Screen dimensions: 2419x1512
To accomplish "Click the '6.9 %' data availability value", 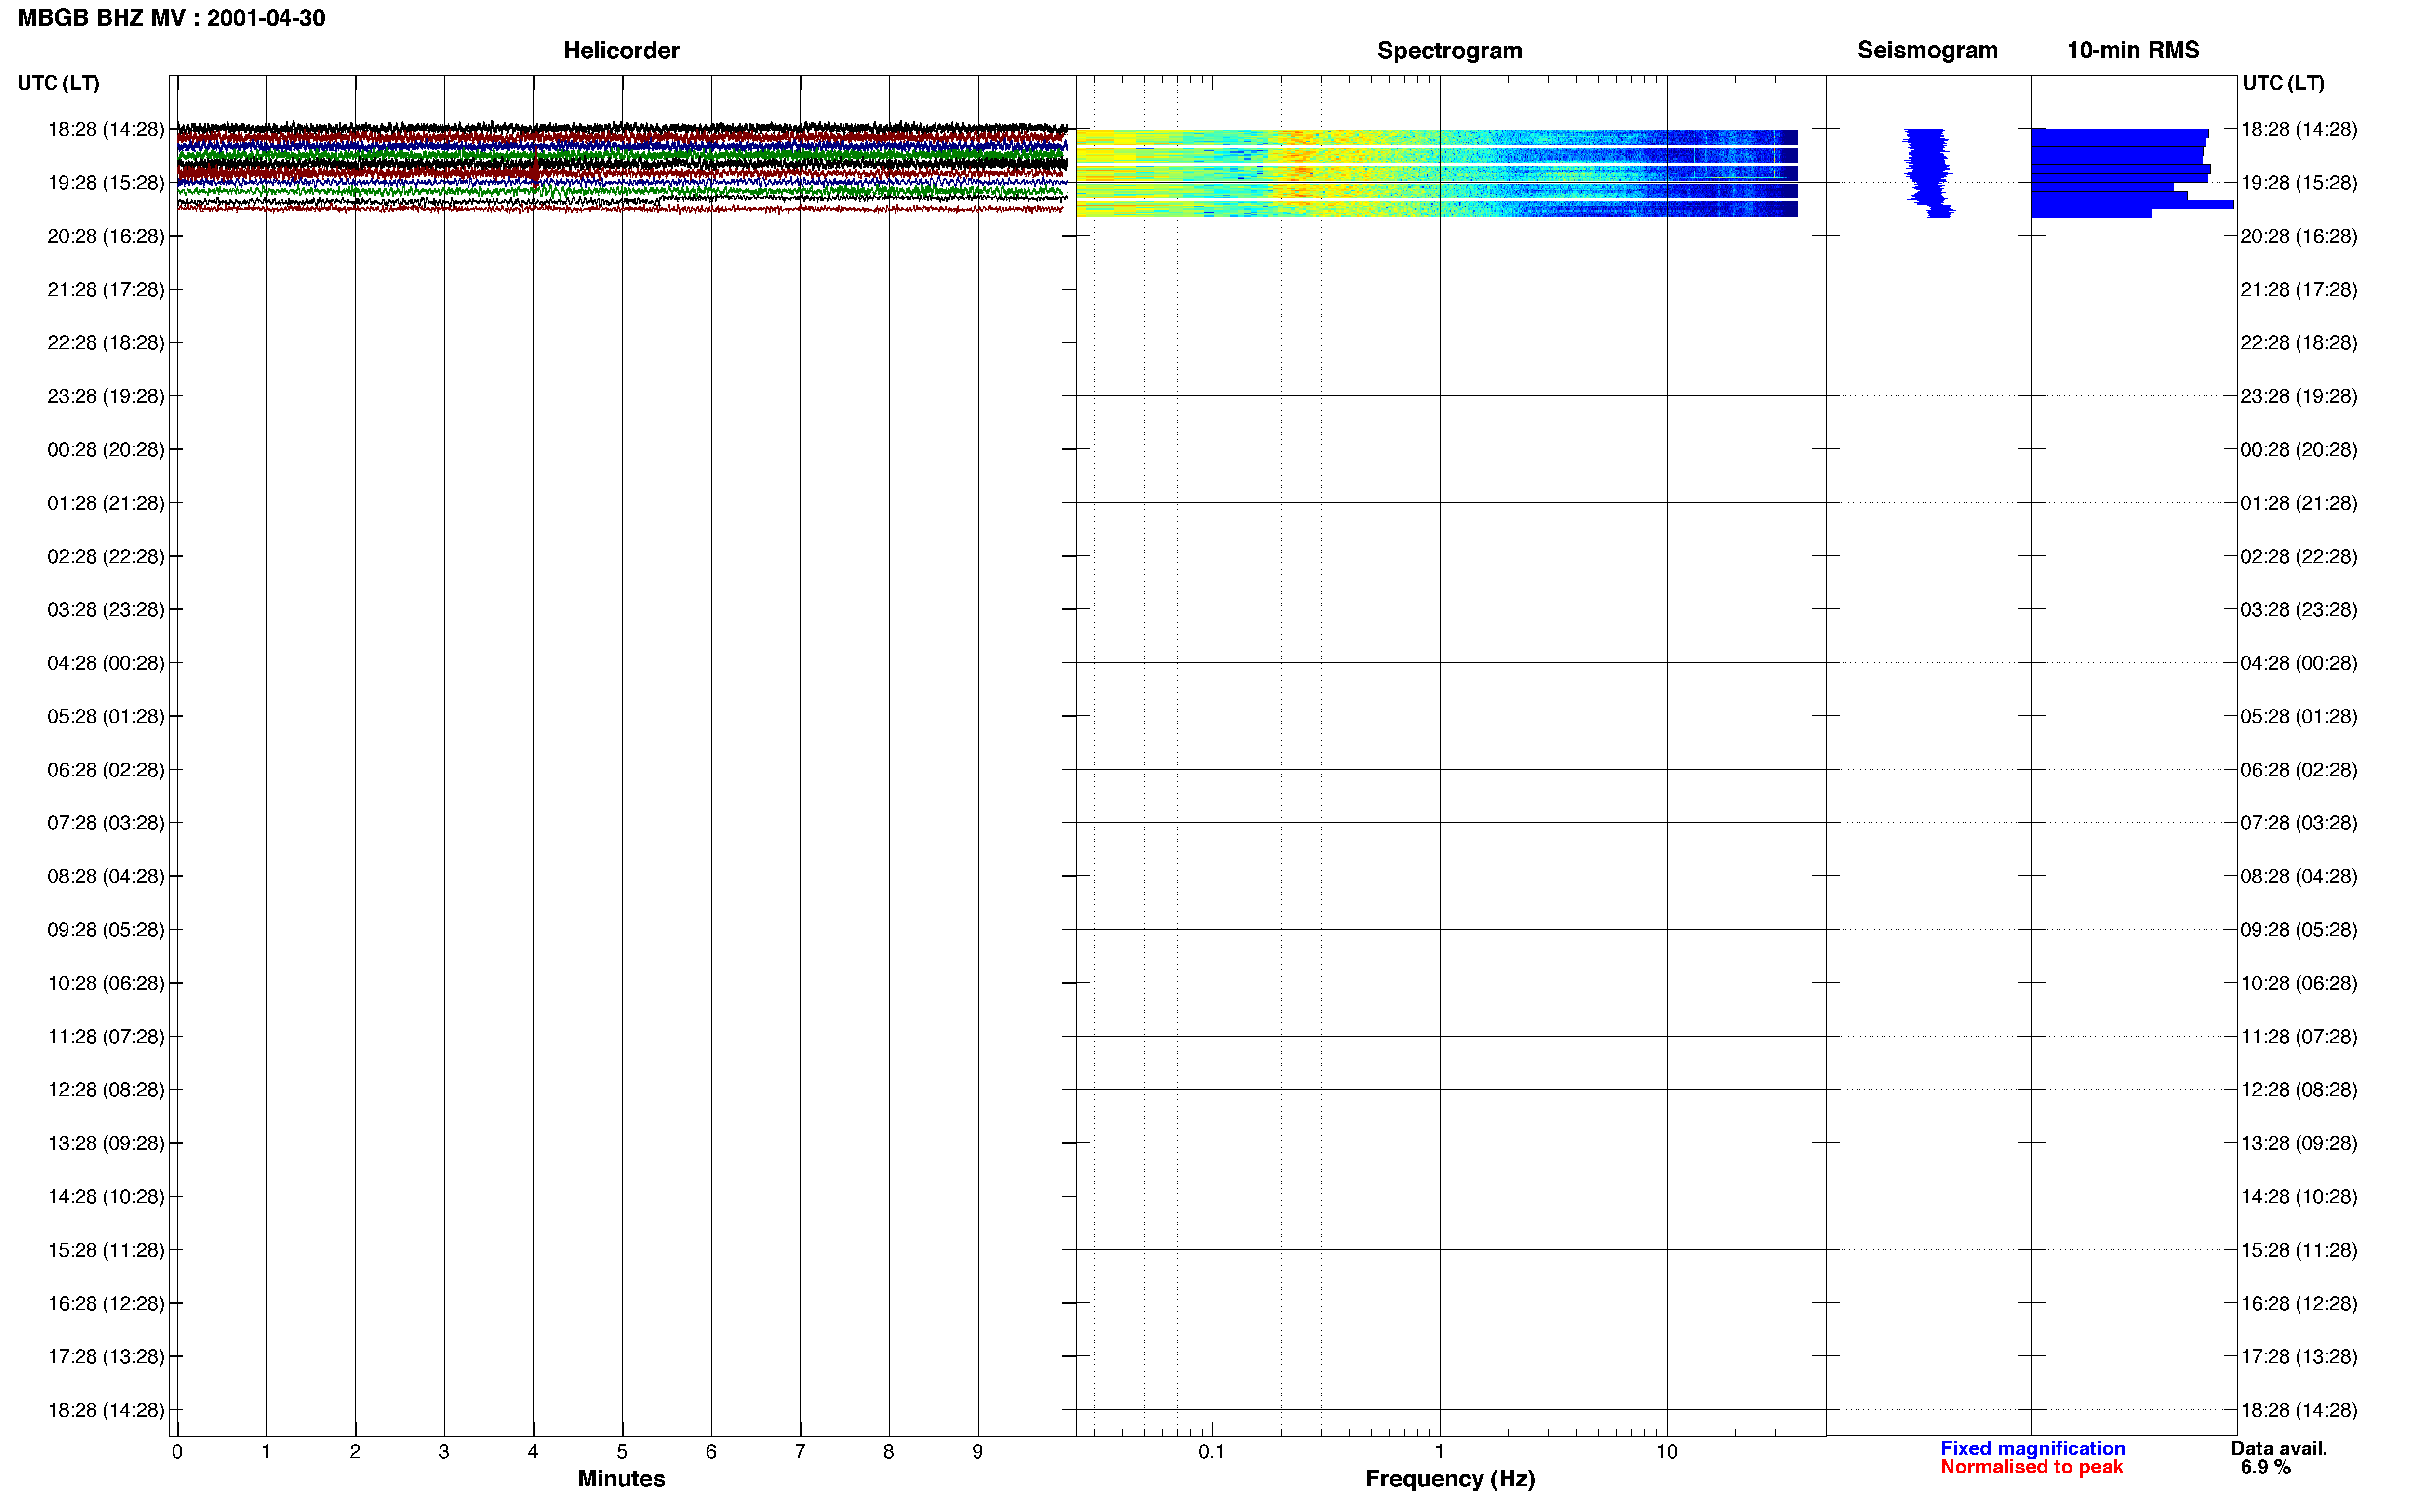I will [2265, 1467].
